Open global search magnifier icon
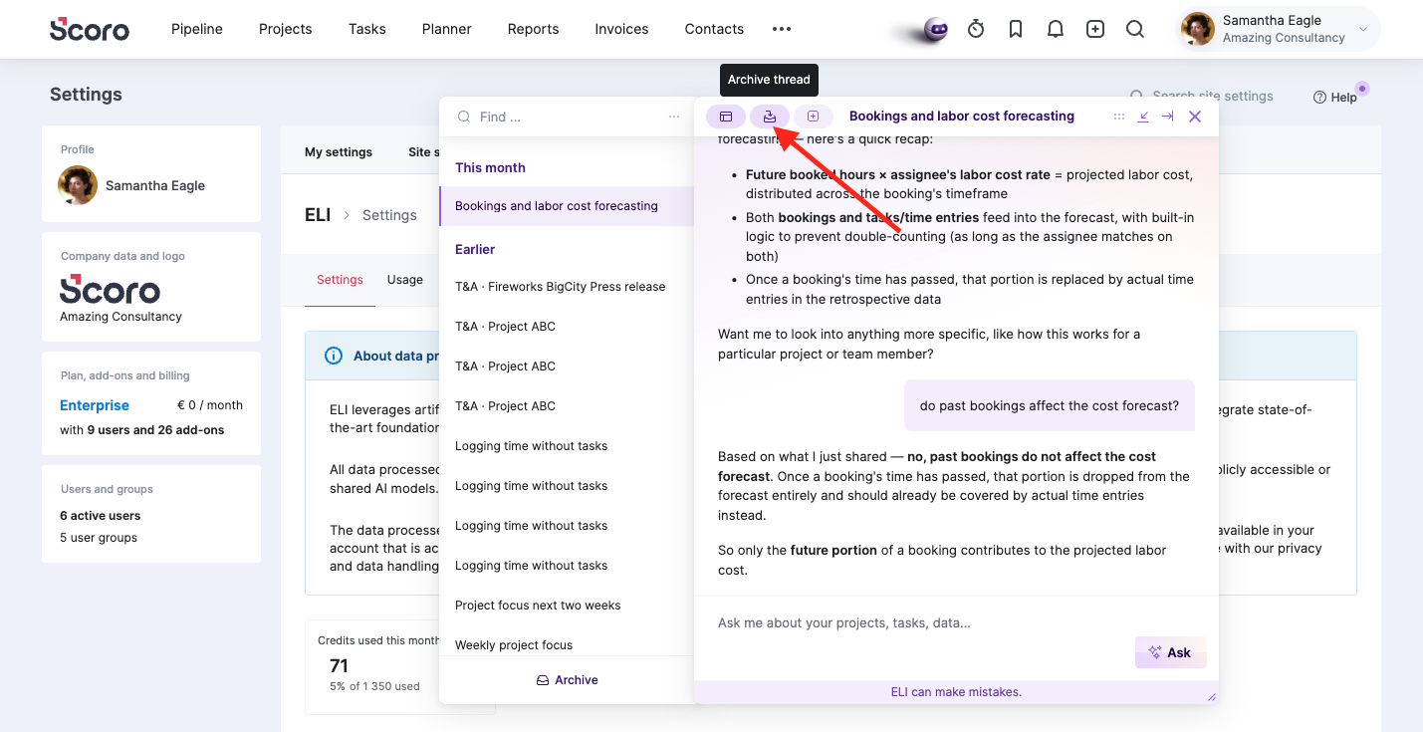 pos(1135,29)
